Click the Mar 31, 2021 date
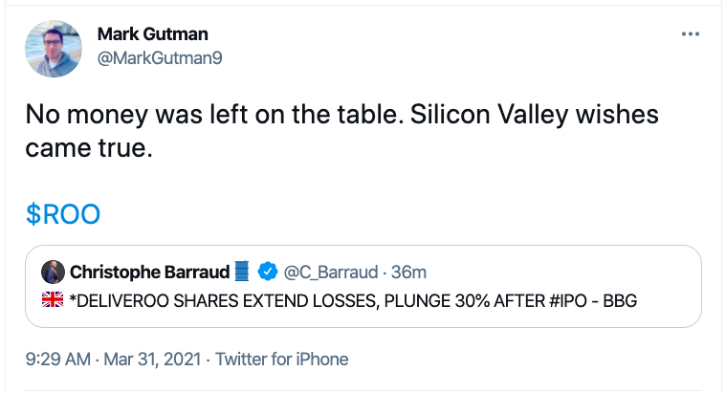This screenshot has width=726, height=393. coord(154,360)
